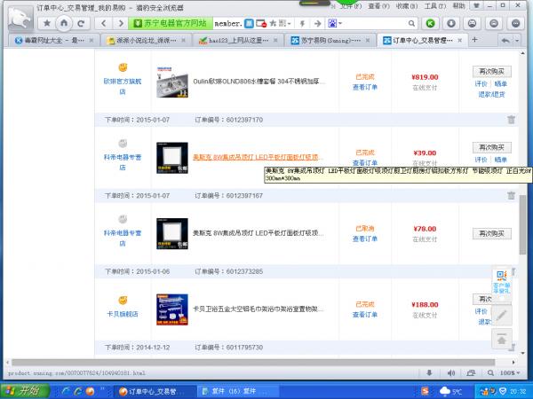The height and width of the screenshot is (399, 533).
Task: Click 再次购买 for the ¥78.00 order
Action: 491,233
